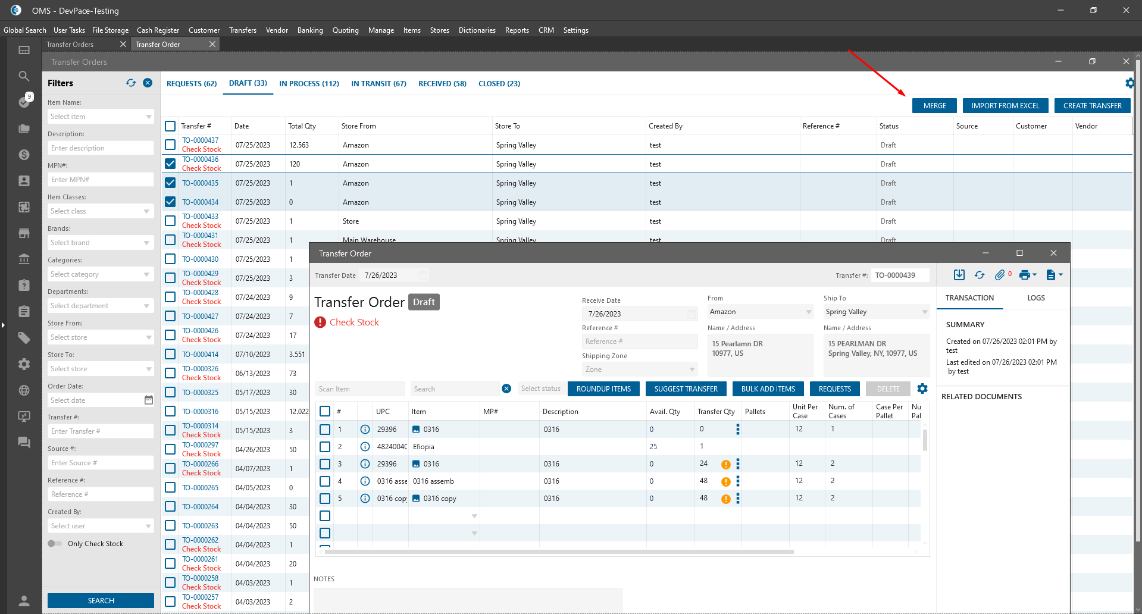Click the MERGE button
The width and height of the screenshot is (1142, 614).
pos(934,106)
